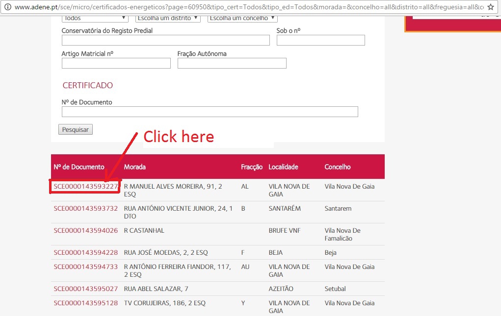501x316 pixels.
Task: Open 'Escolha um concelho' dropdown
Action: (x=242, y=19)
